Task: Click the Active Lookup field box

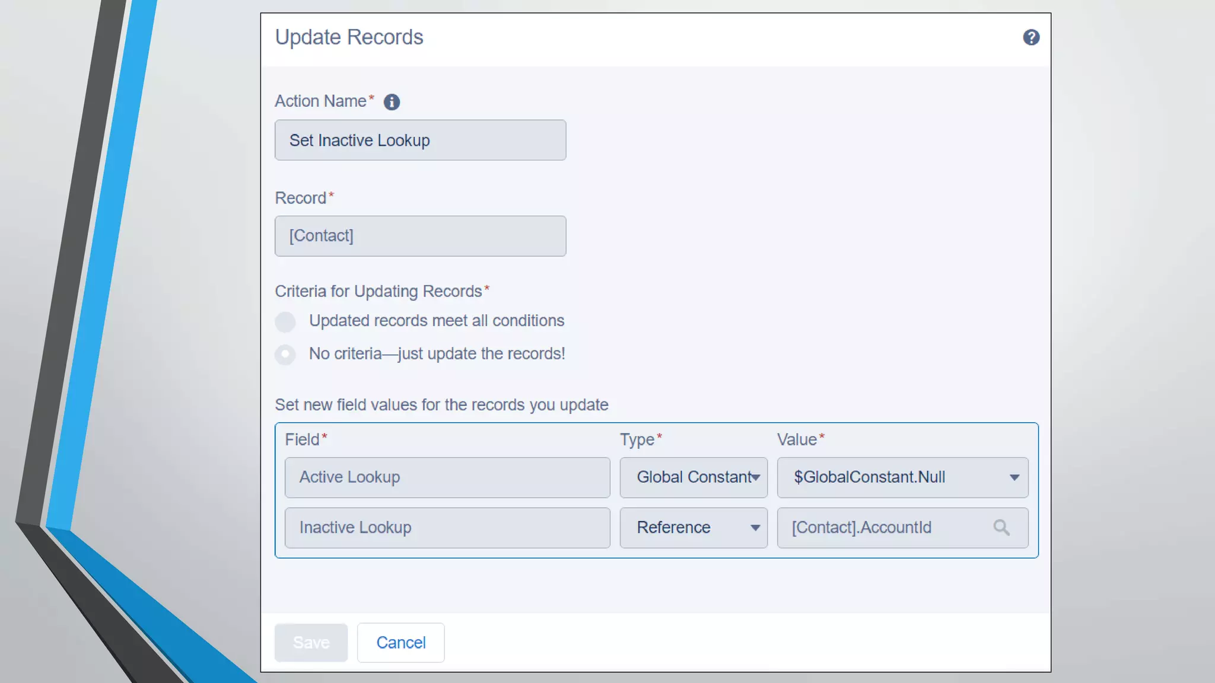Action: click(447, 477)
